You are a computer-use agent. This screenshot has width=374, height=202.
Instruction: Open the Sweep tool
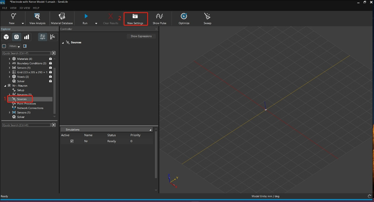[x=207, y=19]
